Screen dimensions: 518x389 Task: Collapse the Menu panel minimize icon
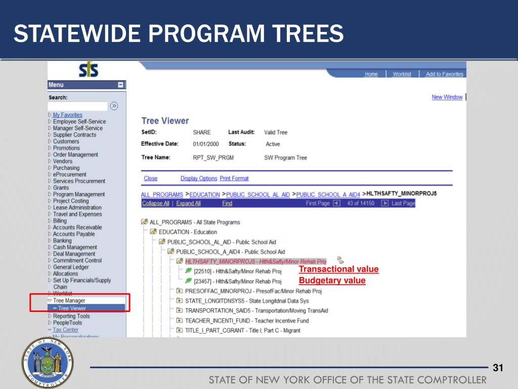121,85
